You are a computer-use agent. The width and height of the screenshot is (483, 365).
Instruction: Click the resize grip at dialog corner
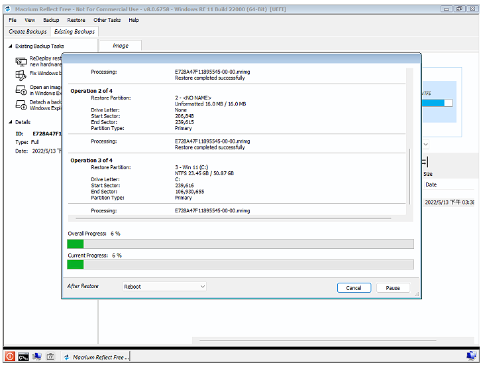417,295
